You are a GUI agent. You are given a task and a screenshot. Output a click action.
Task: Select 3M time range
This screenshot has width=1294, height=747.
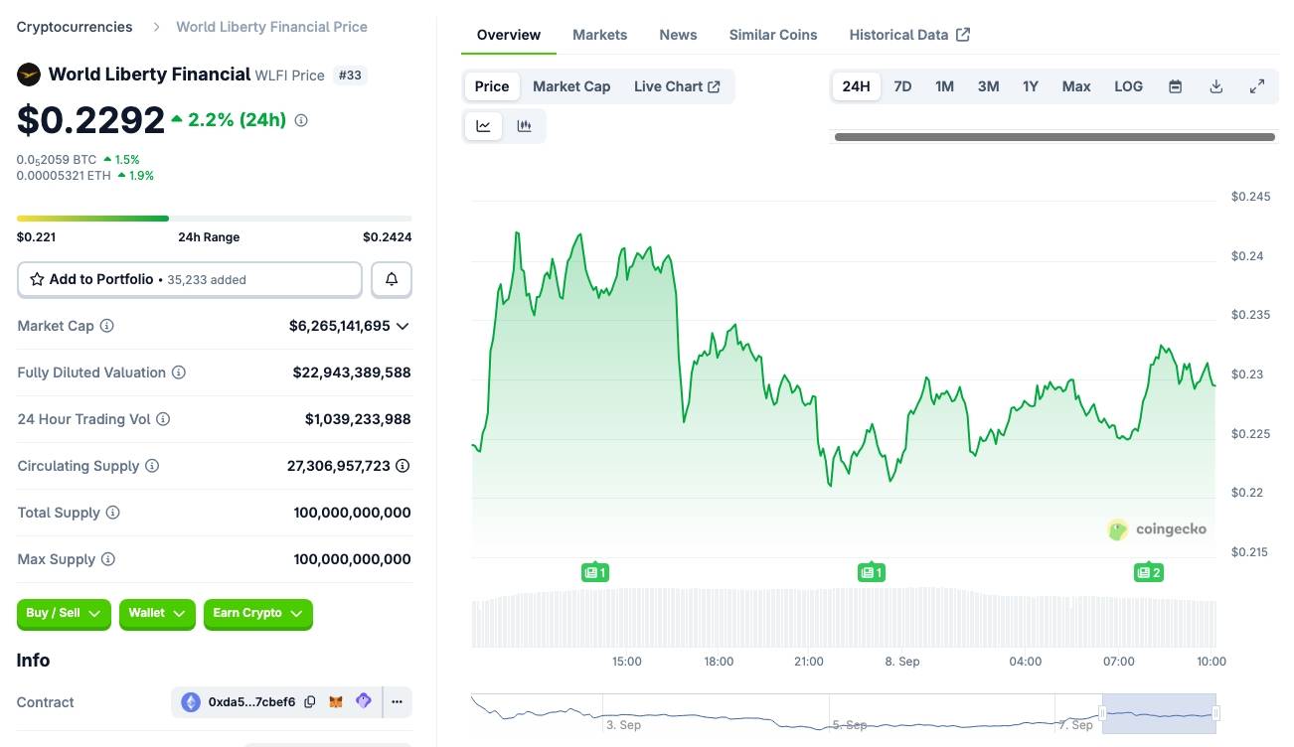pos(988,86)
